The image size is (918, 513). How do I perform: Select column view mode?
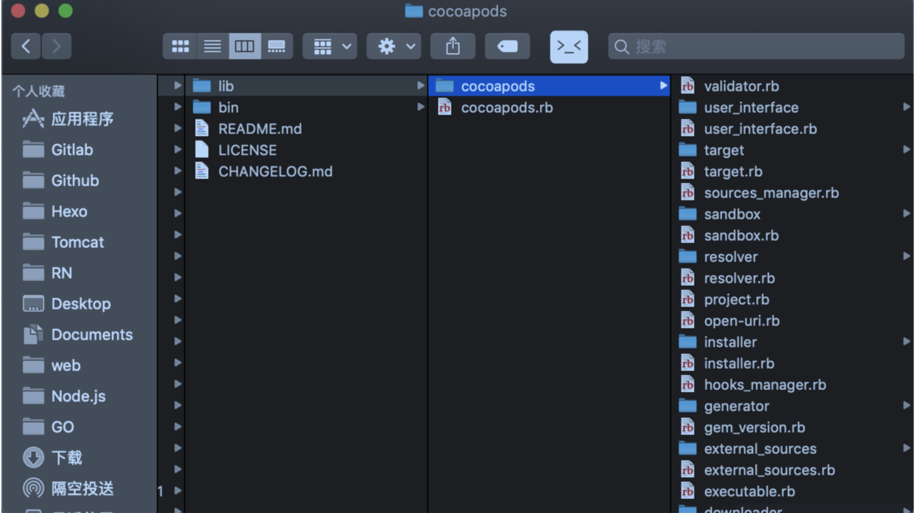pyautogui.click(x=244, y=46)
